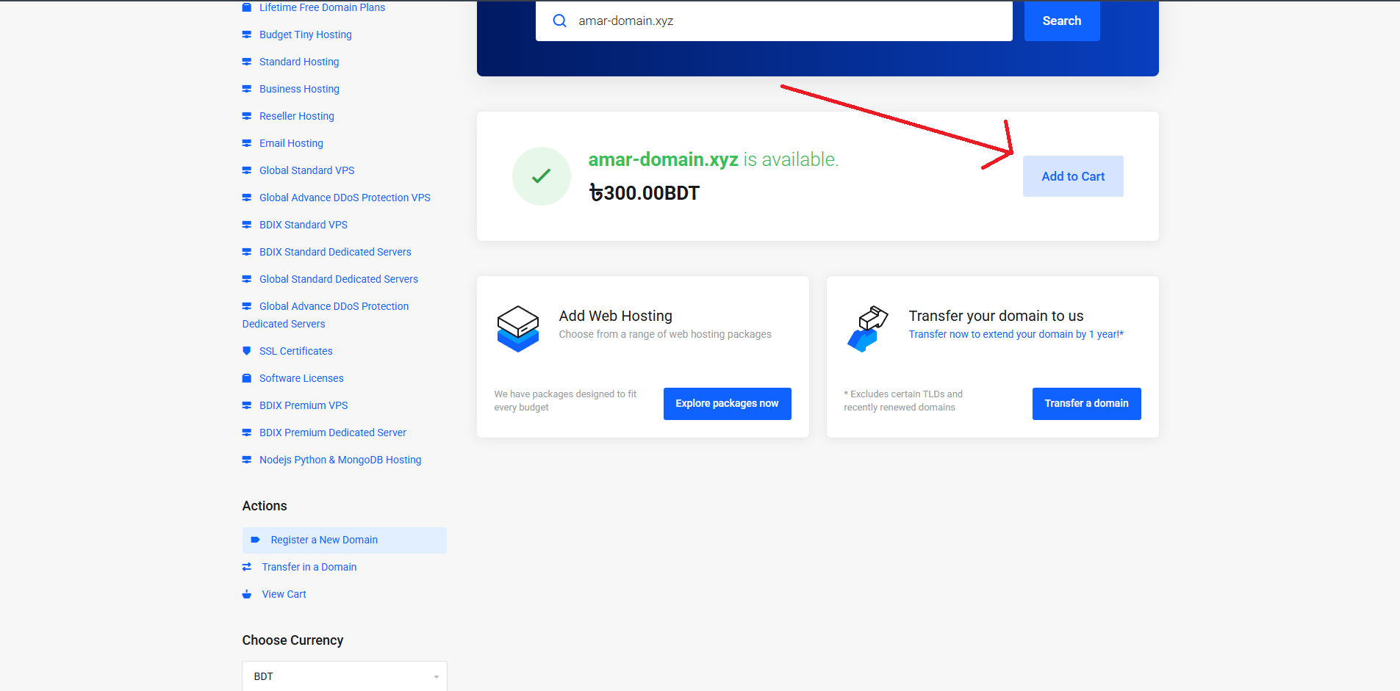
Task: Click the View Cart basket icon
Action: click(x=247, y=594)
